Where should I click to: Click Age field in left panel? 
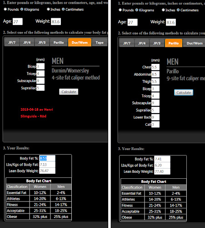[x=18, y=21]
